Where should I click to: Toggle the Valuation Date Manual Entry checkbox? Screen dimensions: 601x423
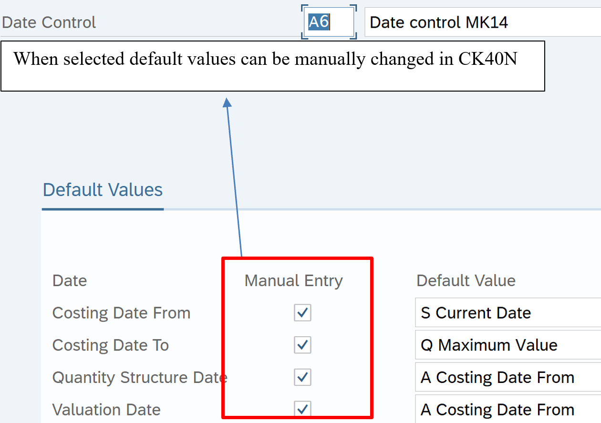(x=302, y=409)
